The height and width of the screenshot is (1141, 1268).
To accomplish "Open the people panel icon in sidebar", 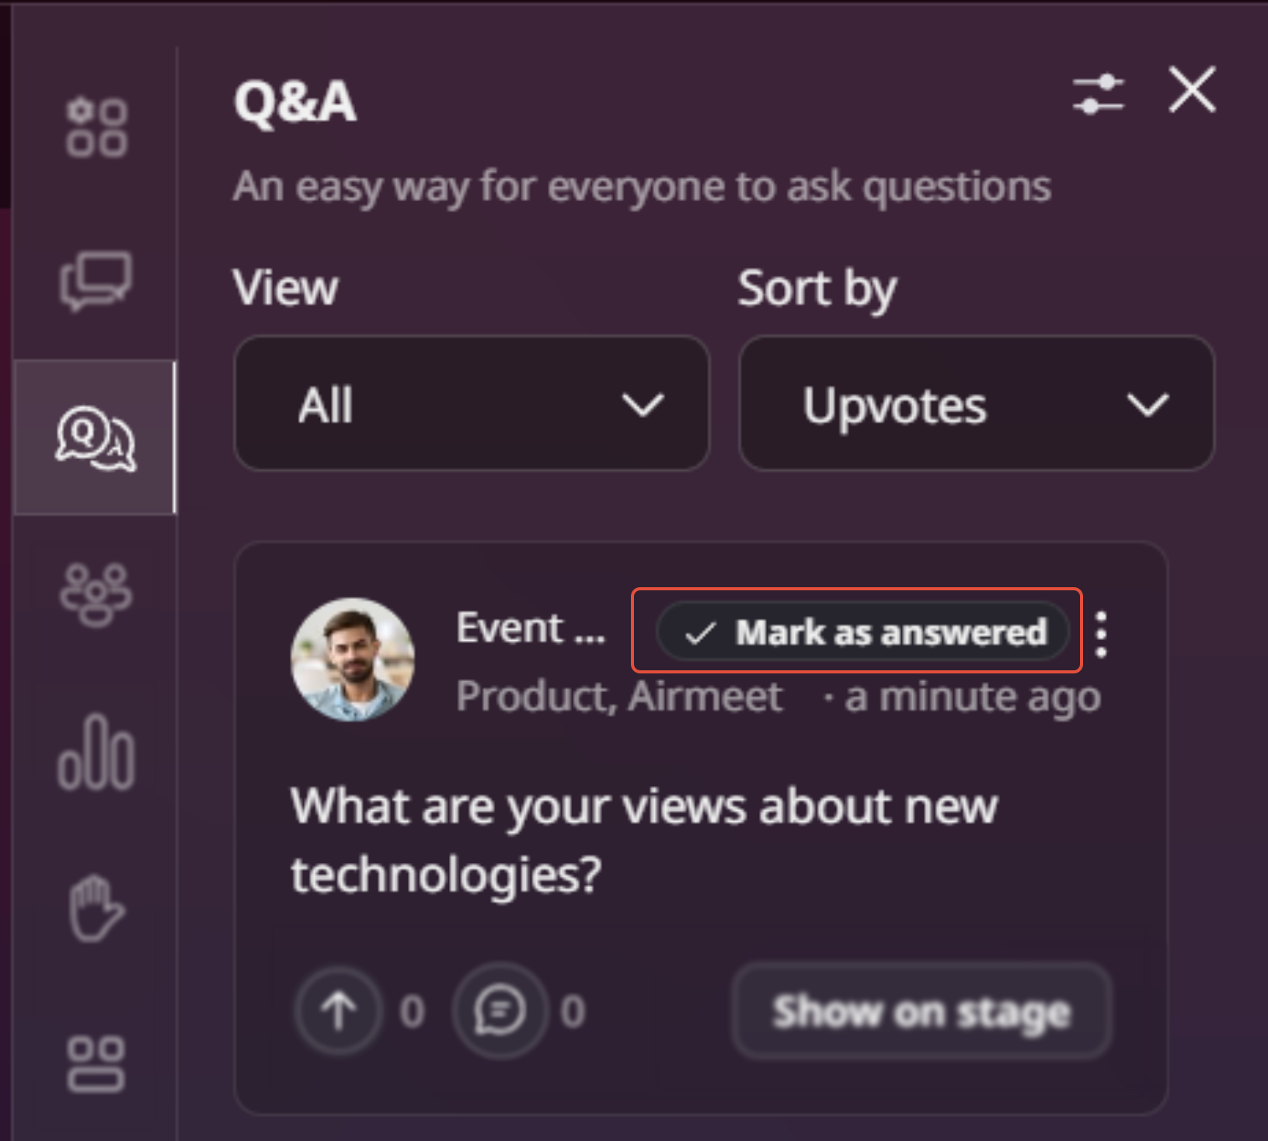I will [x=96, y=594].
